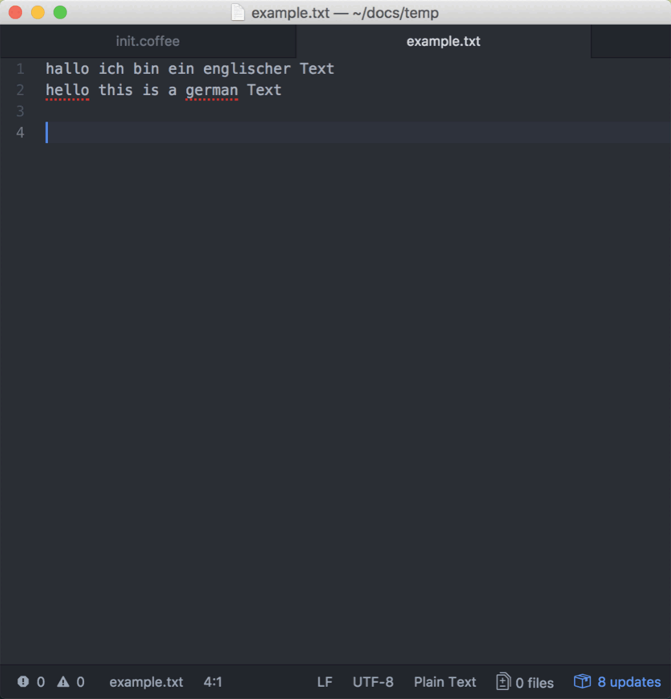Select the example.txt tab
This screenshot has height=699, width=671.
[x=443, y=41]
